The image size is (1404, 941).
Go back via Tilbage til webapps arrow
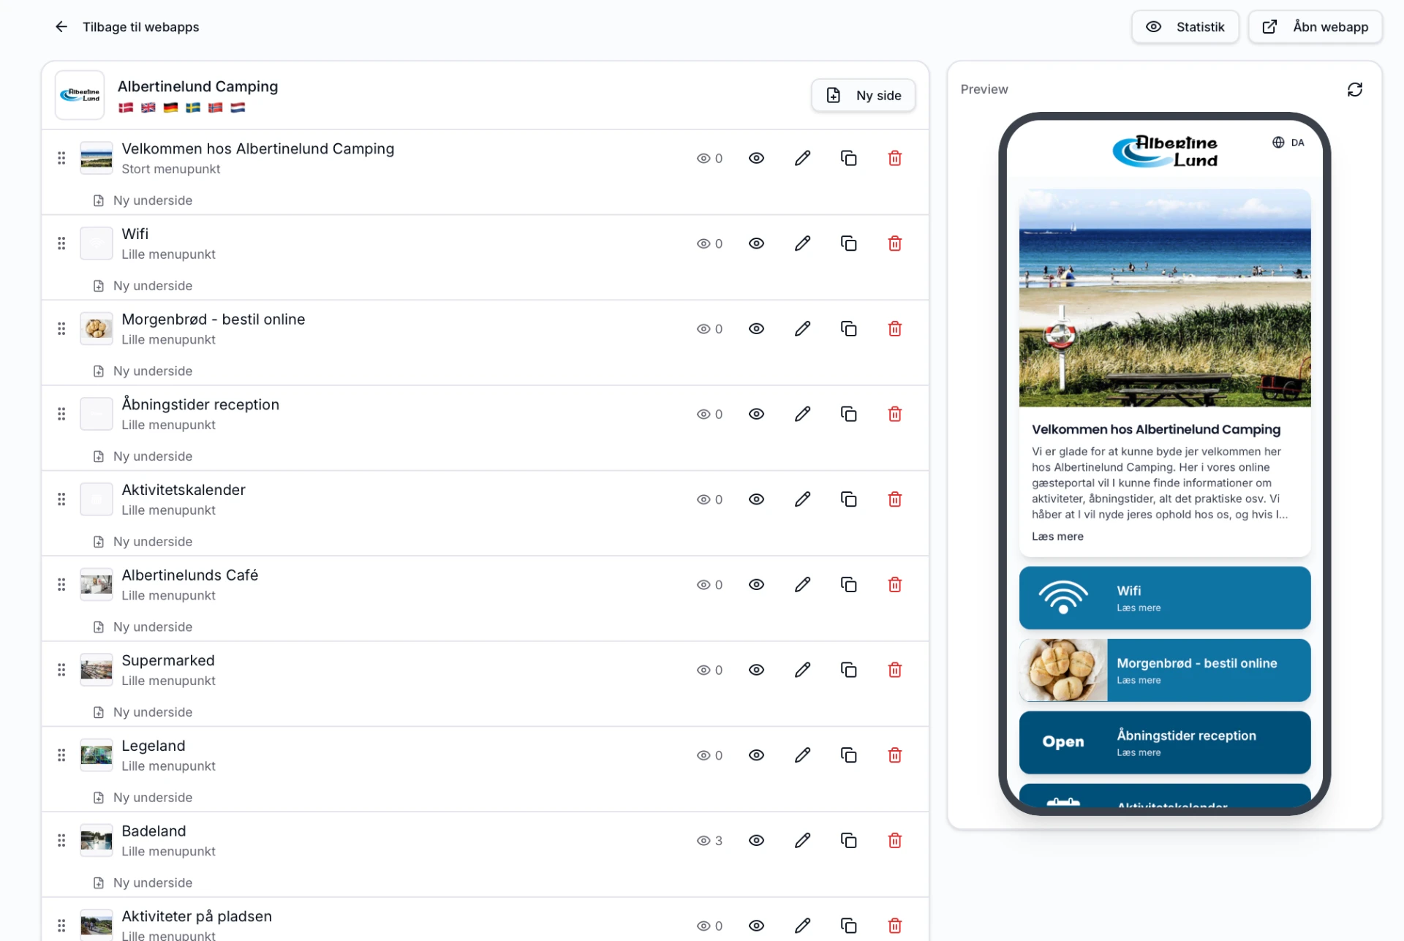click(x=61, y=27)
